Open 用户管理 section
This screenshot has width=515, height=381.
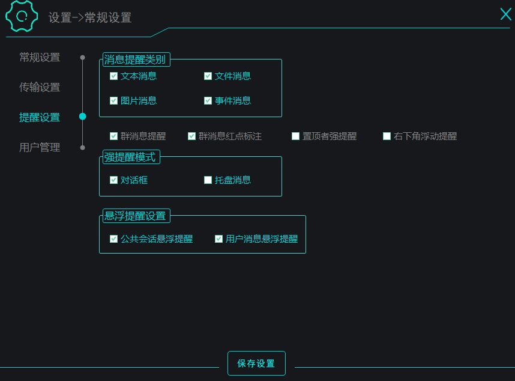pyautogui.click(x=40, y=147)
